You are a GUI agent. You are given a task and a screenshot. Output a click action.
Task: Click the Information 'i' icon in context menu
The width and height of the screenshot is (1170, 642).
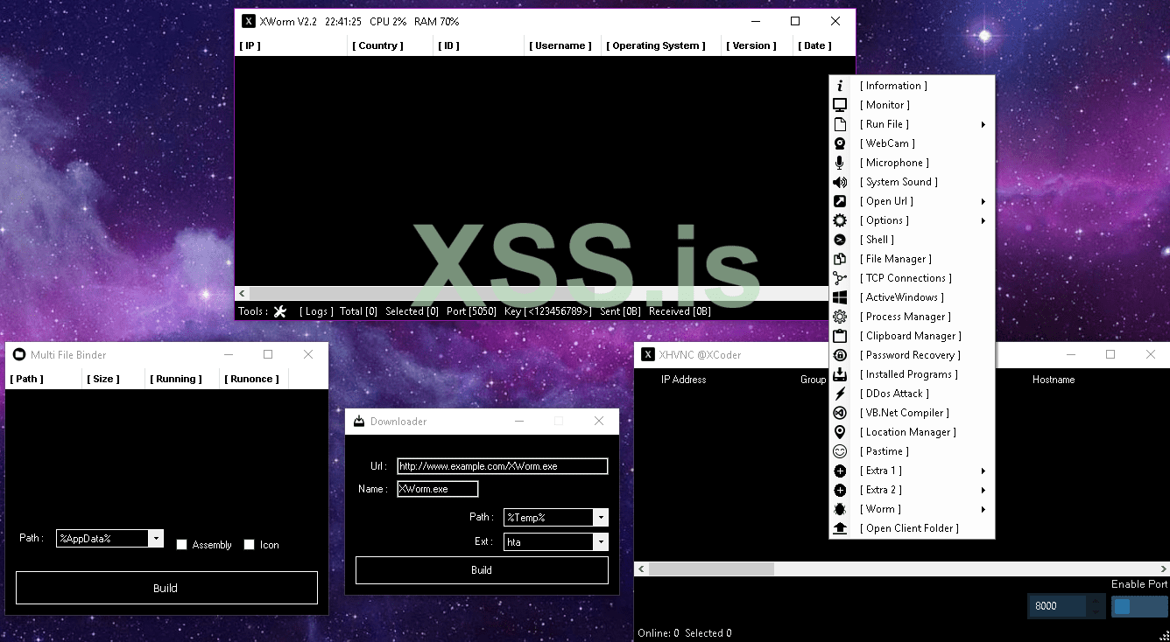tap(840, 86)
